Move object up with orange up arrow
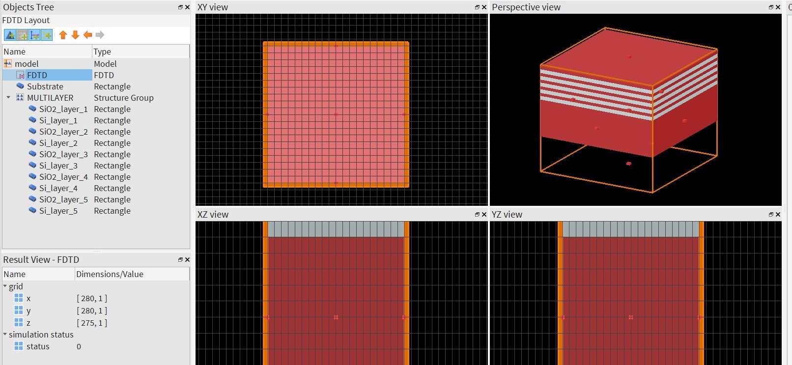This screenshot has height=365, width=792. tap(63, 35)
